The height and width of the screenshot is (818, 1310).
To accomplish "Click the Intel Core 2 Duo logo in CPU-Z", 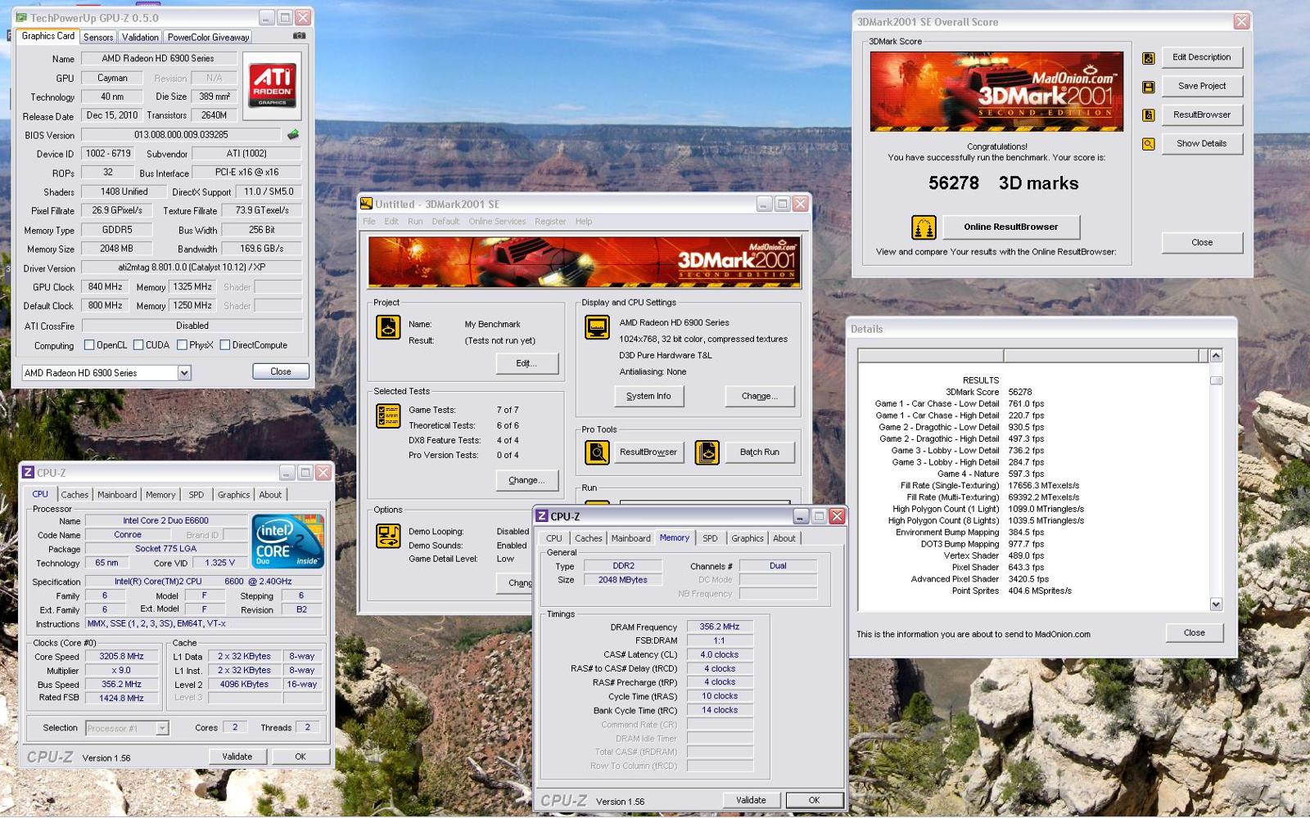I will pos(288,541).
